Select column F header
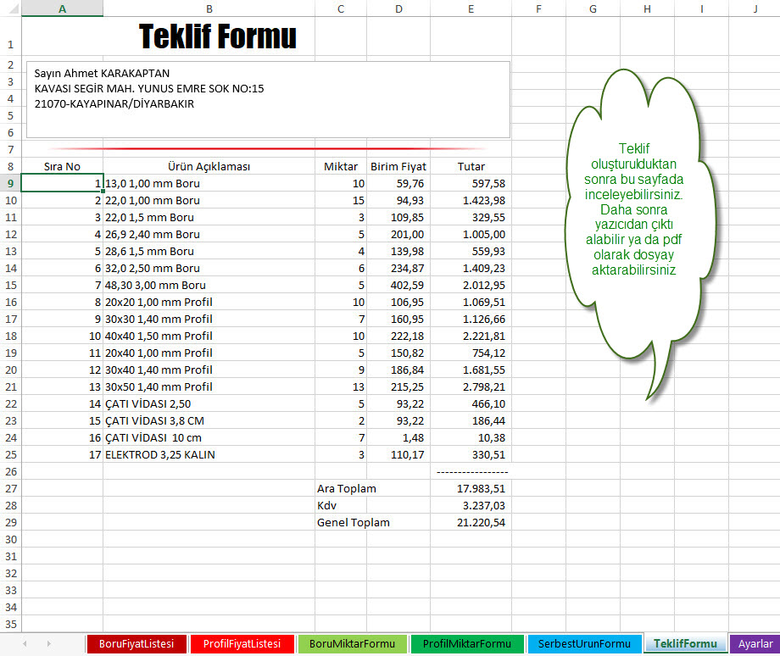 (x=538, y=8)
